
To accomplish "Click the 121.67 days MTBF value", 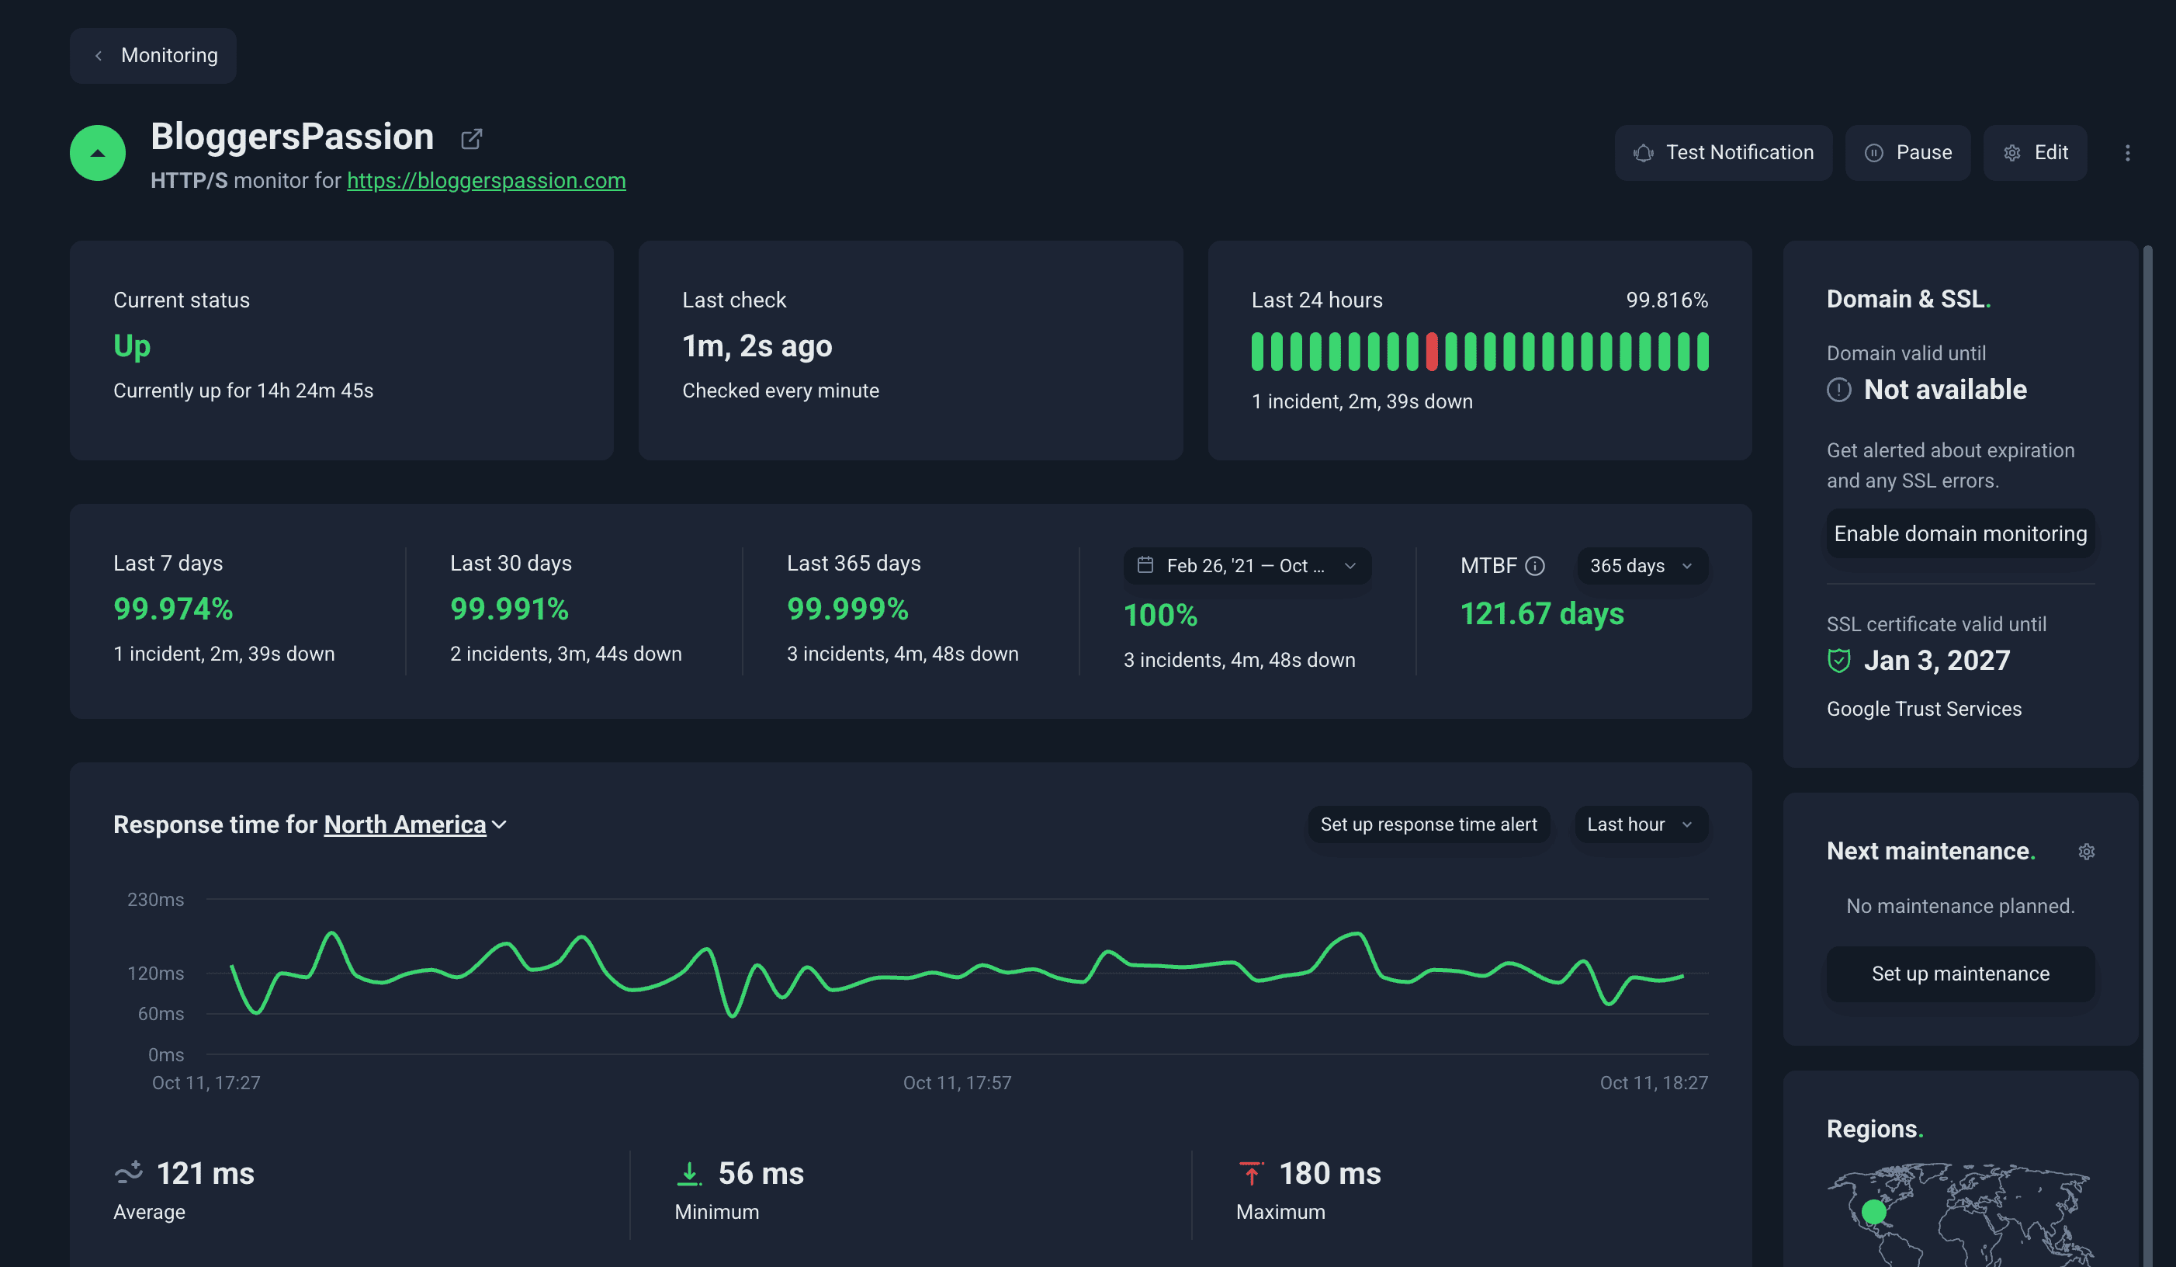I will pos(1541,614).
